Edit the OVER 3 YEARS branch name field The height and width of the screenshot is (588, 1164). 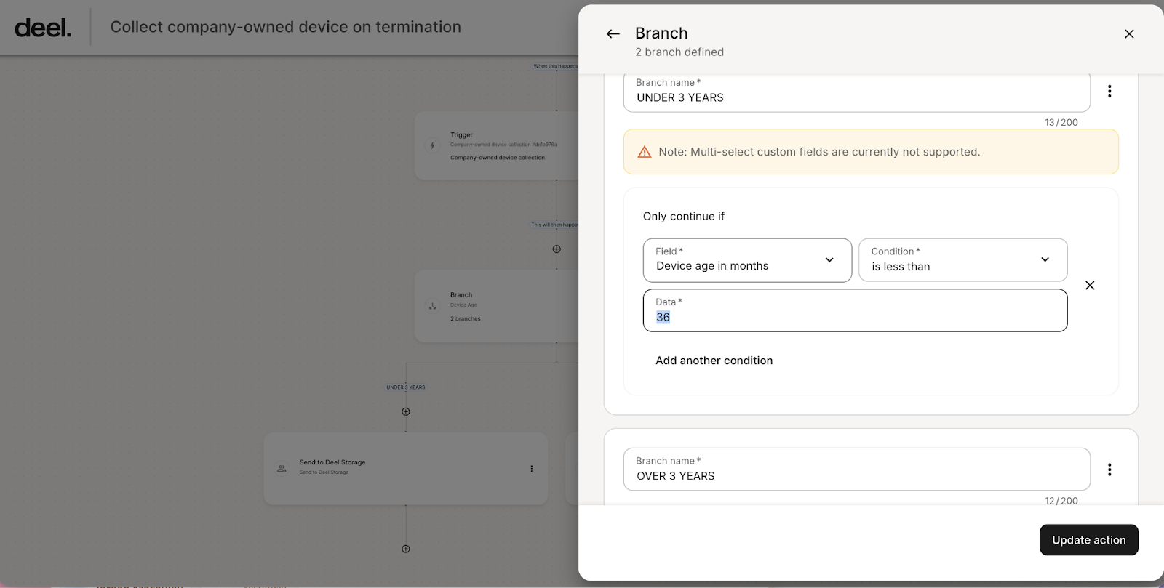[x=856, y=475]
